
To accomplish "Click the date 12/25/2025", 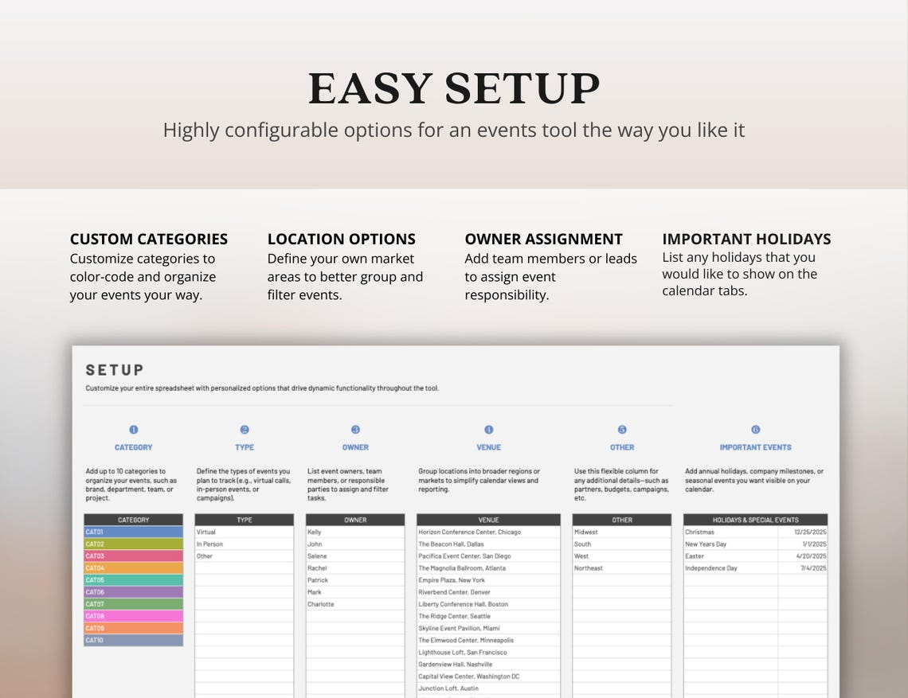I will pyautogui.click(x=803, y=532).
